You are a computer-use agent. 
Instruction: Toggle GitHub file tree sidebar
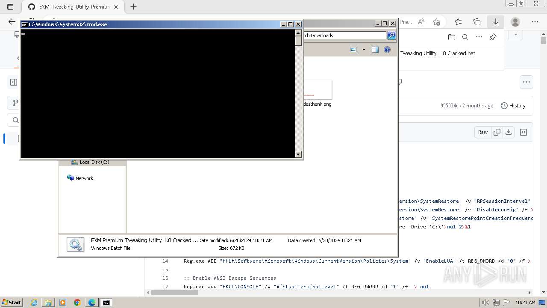[14, 82]
